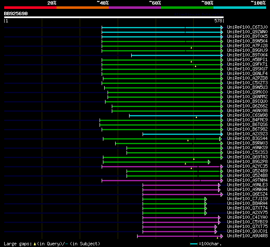Select UniRef100_A9NKA4 label

[x=247, y=190]
